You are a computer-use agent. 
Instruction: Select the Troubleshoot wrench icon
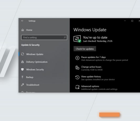click(23, 85)
